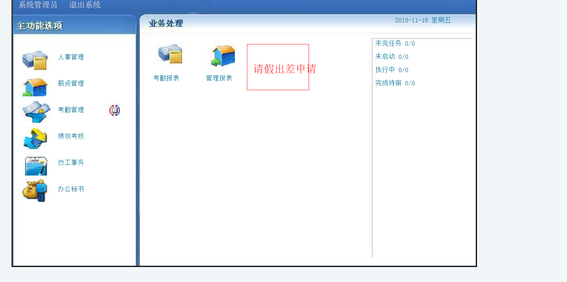Open the 办公秘书 money bag icon
The image size is (567, 282).
tap(35, 190)
